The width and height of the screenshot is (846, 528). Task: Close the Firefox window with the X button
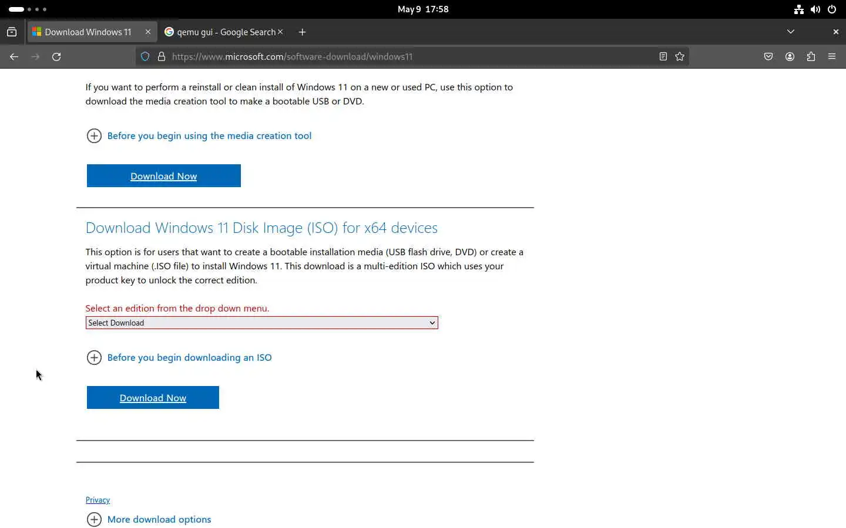point(835,32)
